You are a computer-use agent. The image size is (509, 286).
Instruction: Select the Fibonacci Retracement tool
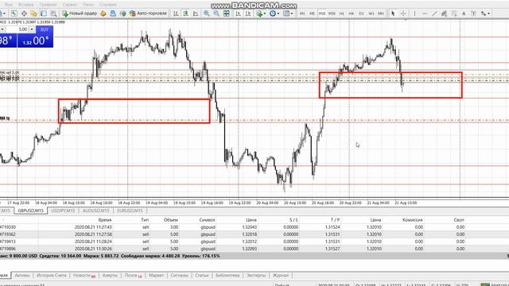(454, 14)
